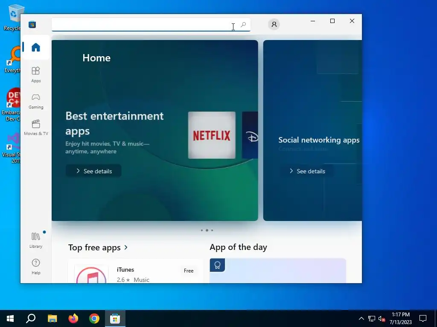The width and height of the screenshot is (437, 327).
Task: Click the App of the day badge icon
Action: click(217, 265)
